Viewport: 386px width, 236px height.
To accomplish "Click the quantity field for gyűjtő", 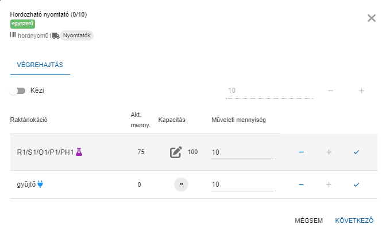I will (242, 184).
